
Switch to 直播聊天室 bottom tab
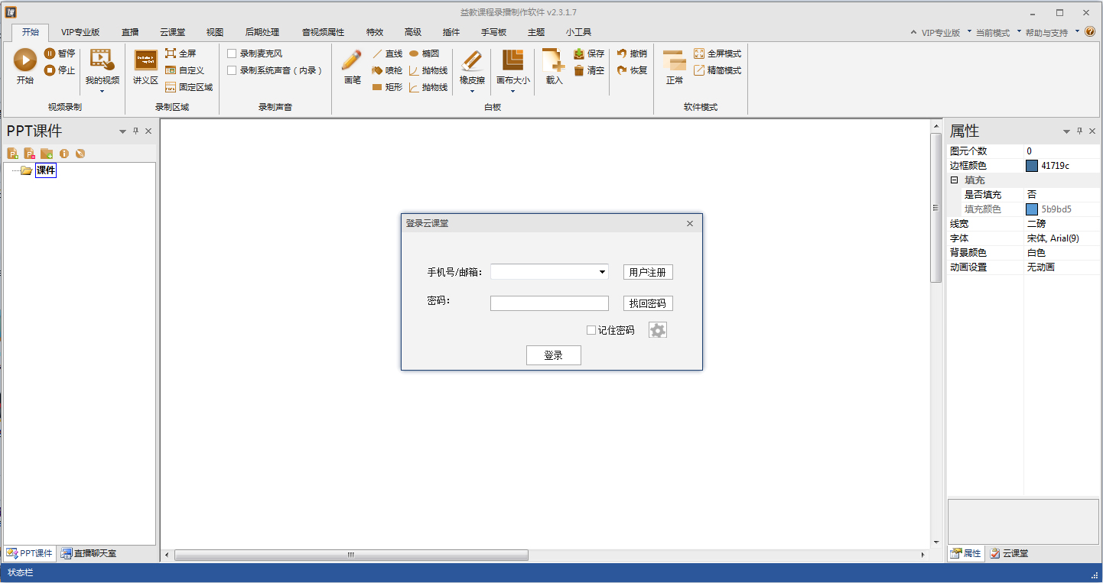[x=89, y=553]
